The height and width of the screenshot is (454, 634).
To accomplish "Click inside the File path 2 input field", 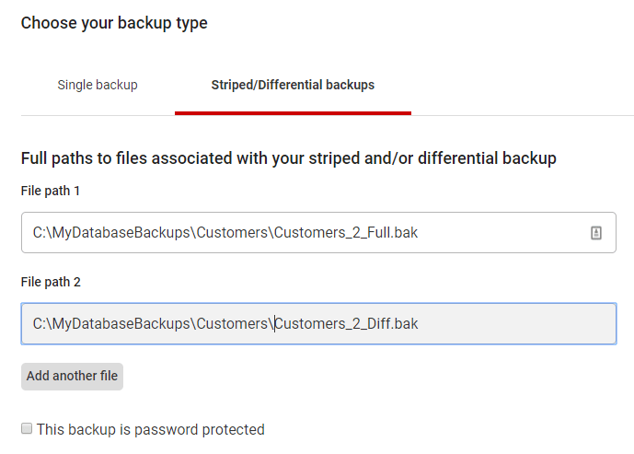I will tap(318, 324).
